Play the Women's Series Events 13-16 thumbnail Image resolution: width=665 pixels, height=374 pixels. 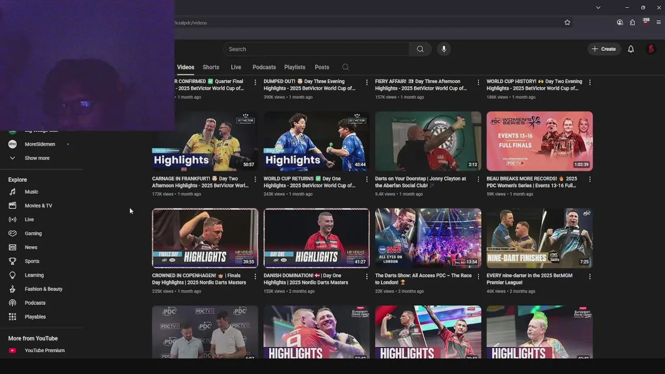[540, 141]
